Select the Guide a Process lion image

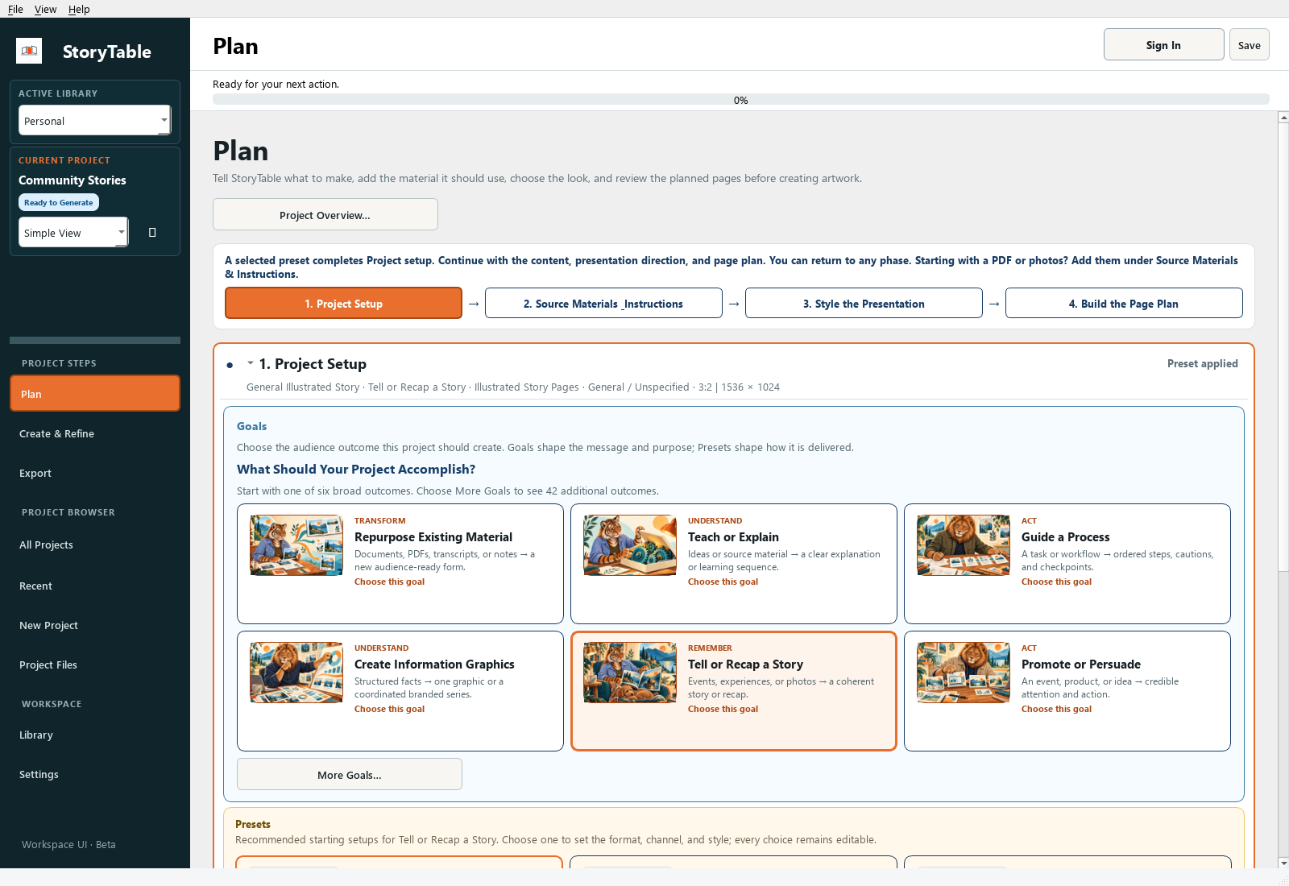(964, 545)
